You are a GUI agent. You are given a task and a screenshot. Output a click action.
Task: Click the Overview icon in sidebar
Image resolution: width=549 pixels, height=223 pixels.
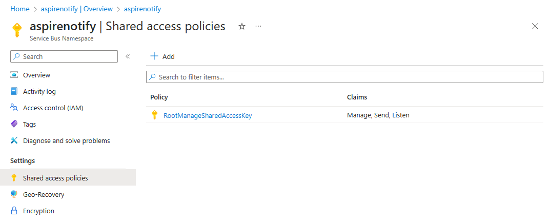point(14,75)
